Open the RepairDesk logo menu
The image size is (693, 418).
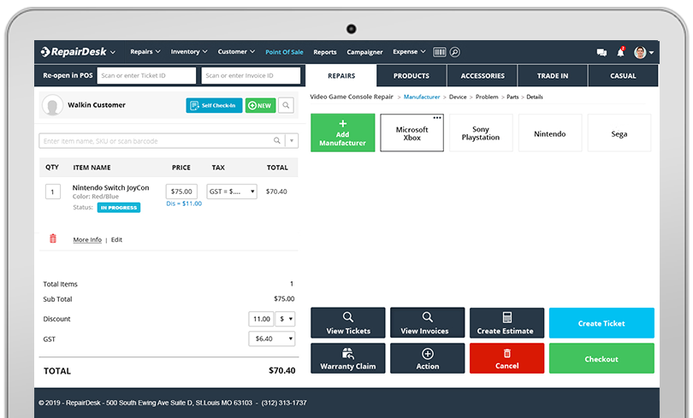click(78, 52)
